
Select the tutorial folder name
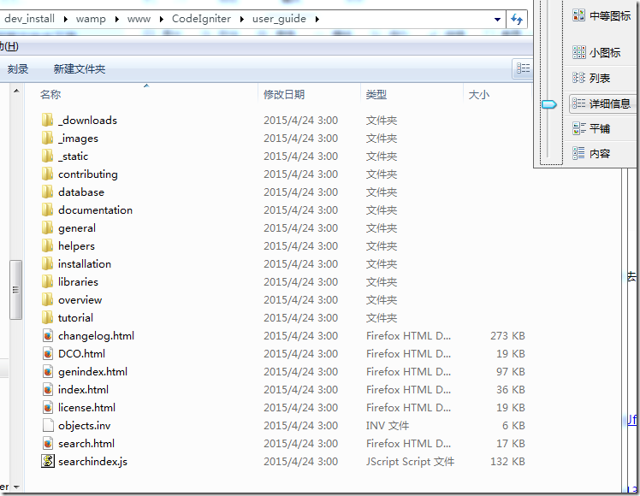(x=75, y=317)
